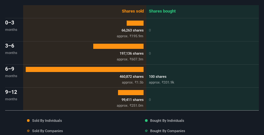Click the Bought By Individuals legend label

tap(167, 121)
